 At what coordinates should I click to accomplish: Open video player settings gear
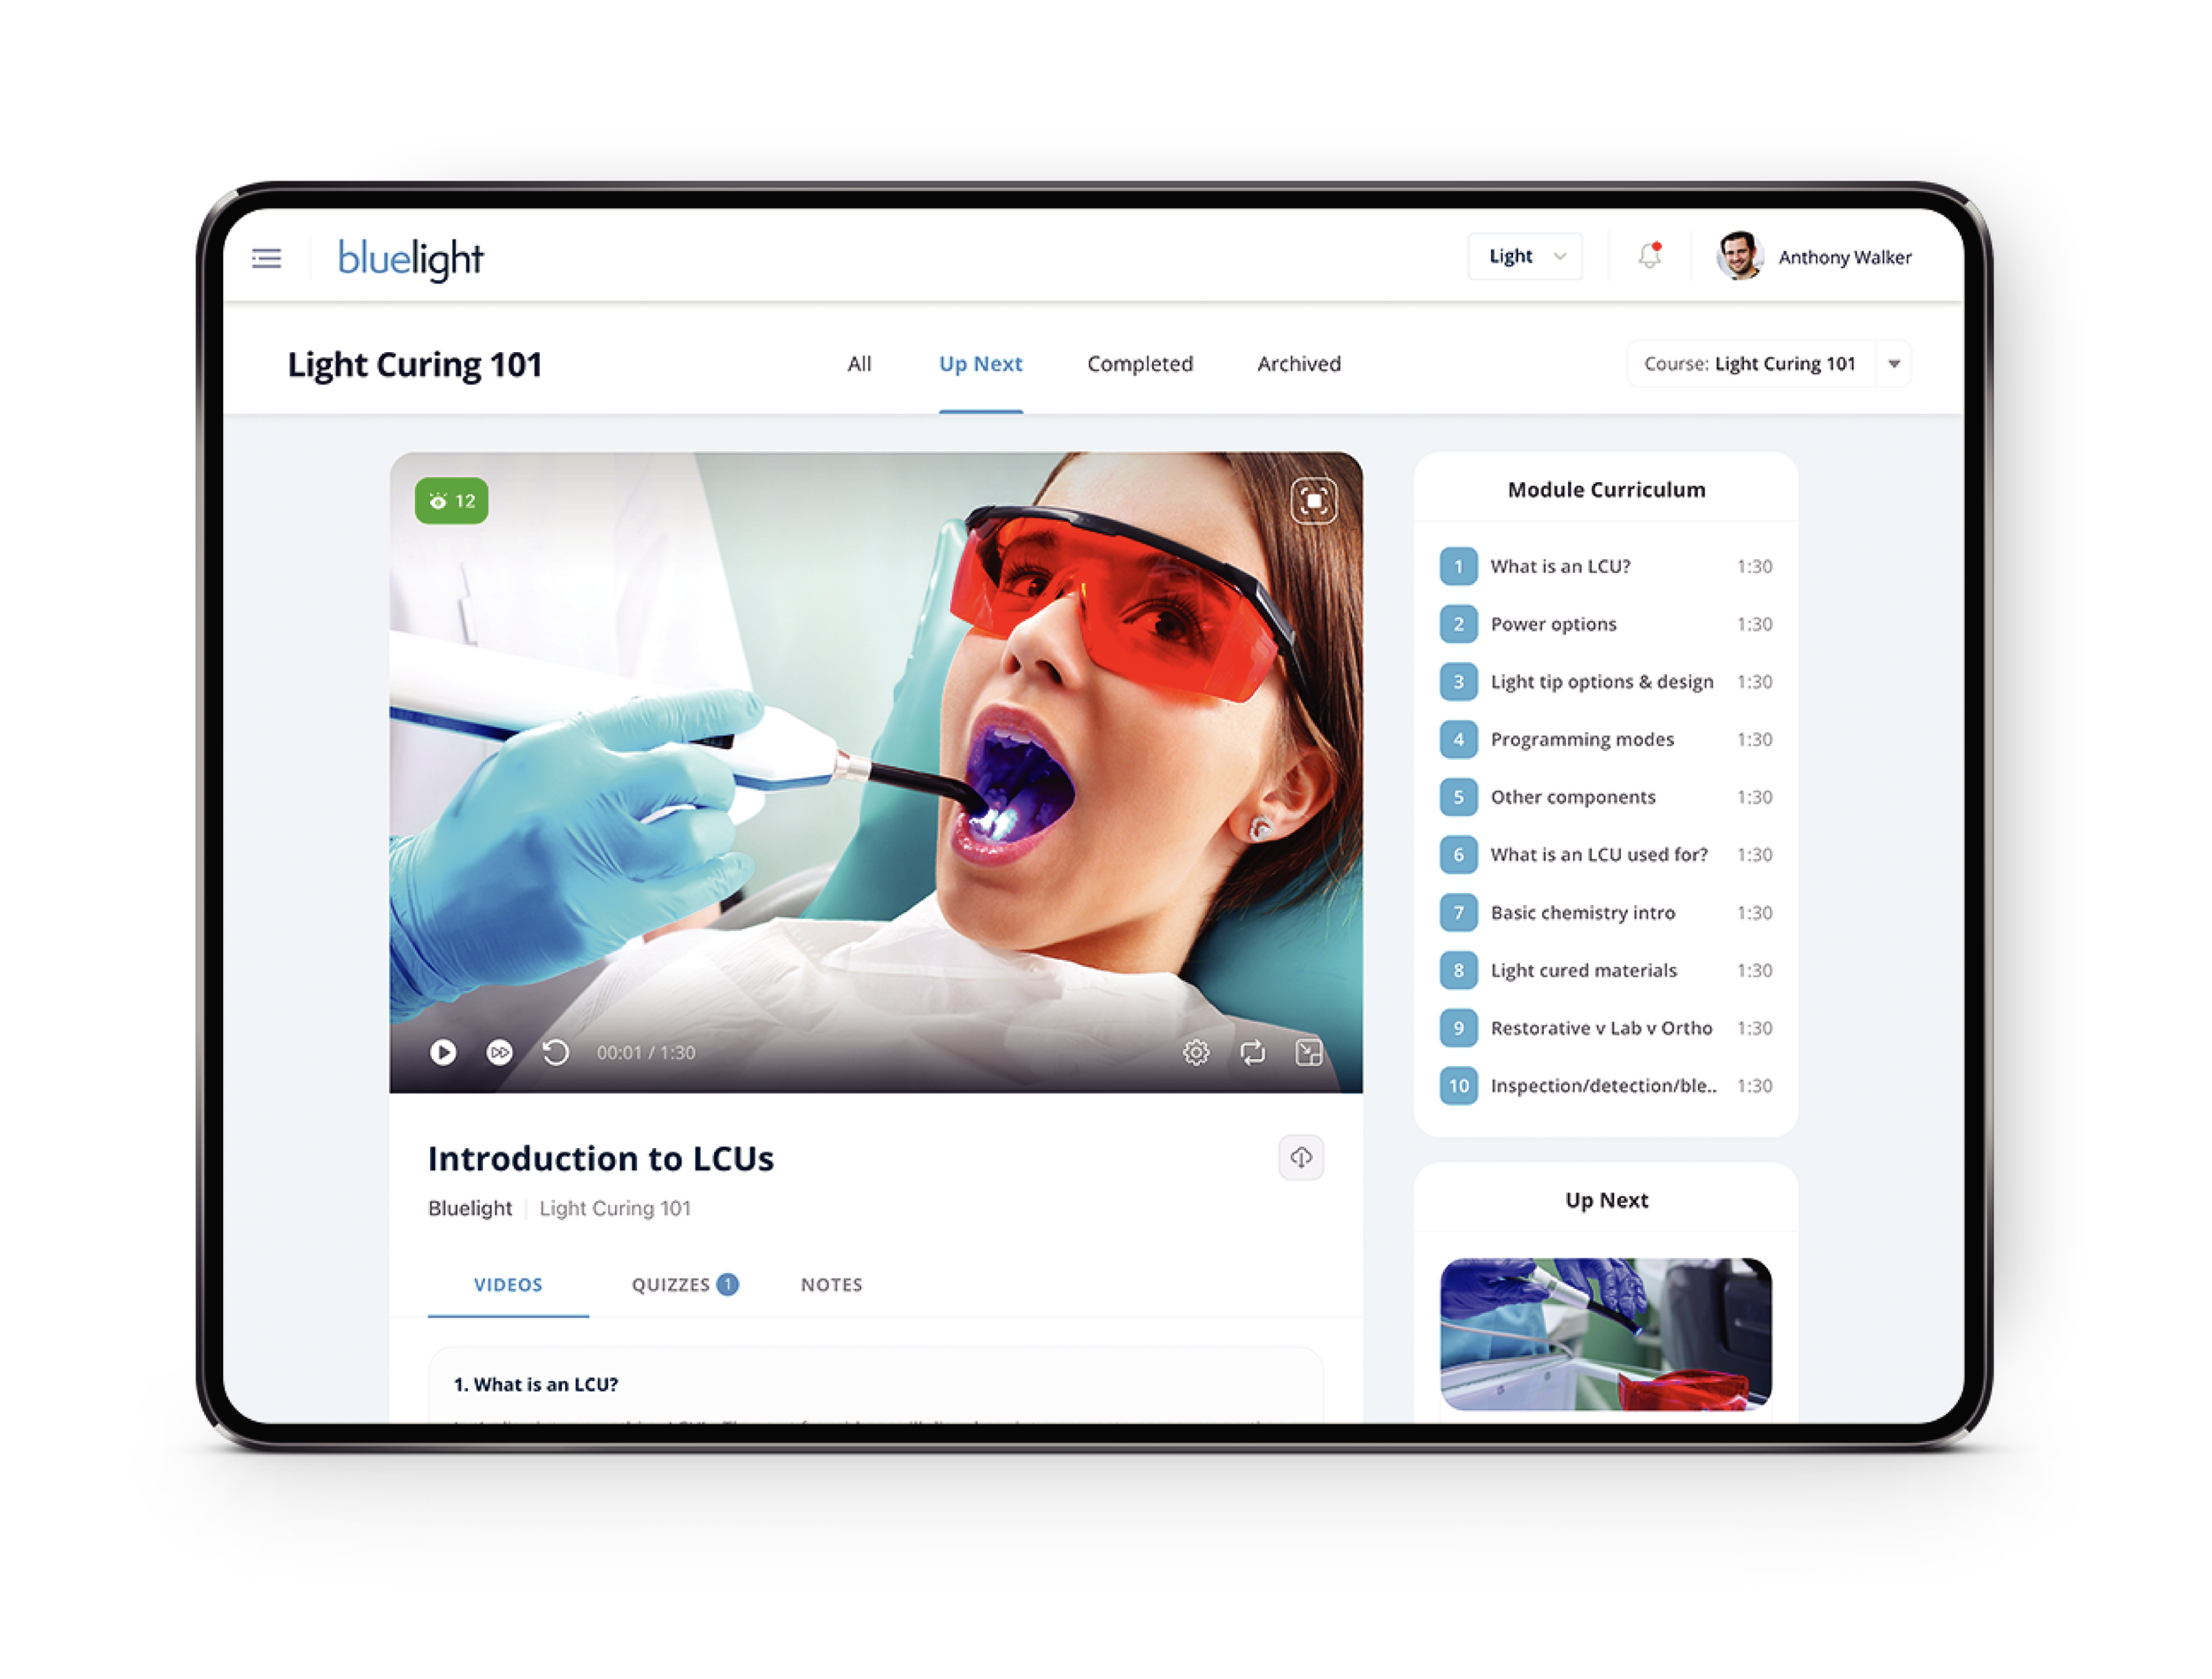pos(1196,1052)
